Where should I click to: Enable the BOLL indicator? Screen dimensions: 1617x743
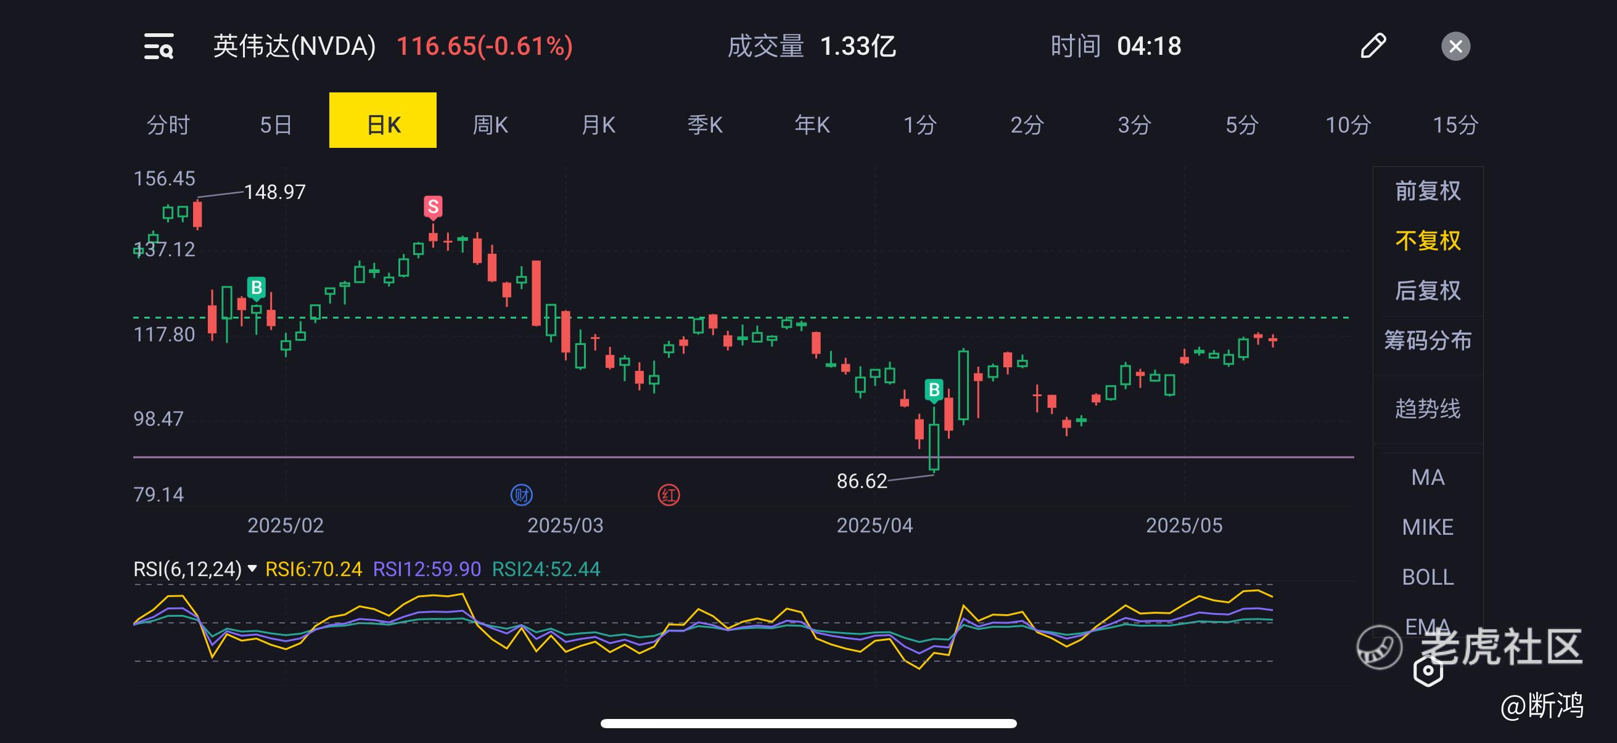click(1428, 577)
